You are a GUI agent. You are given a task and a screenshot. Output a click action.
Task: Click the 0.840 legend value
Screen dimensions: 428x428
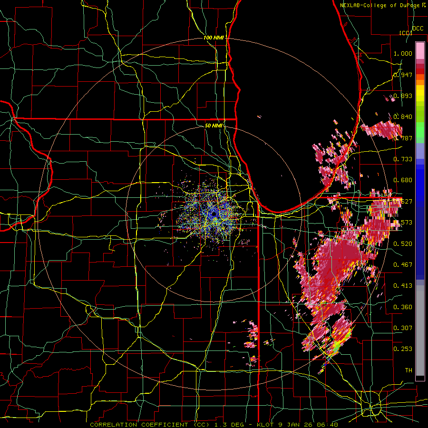click(x=403, y=117)
